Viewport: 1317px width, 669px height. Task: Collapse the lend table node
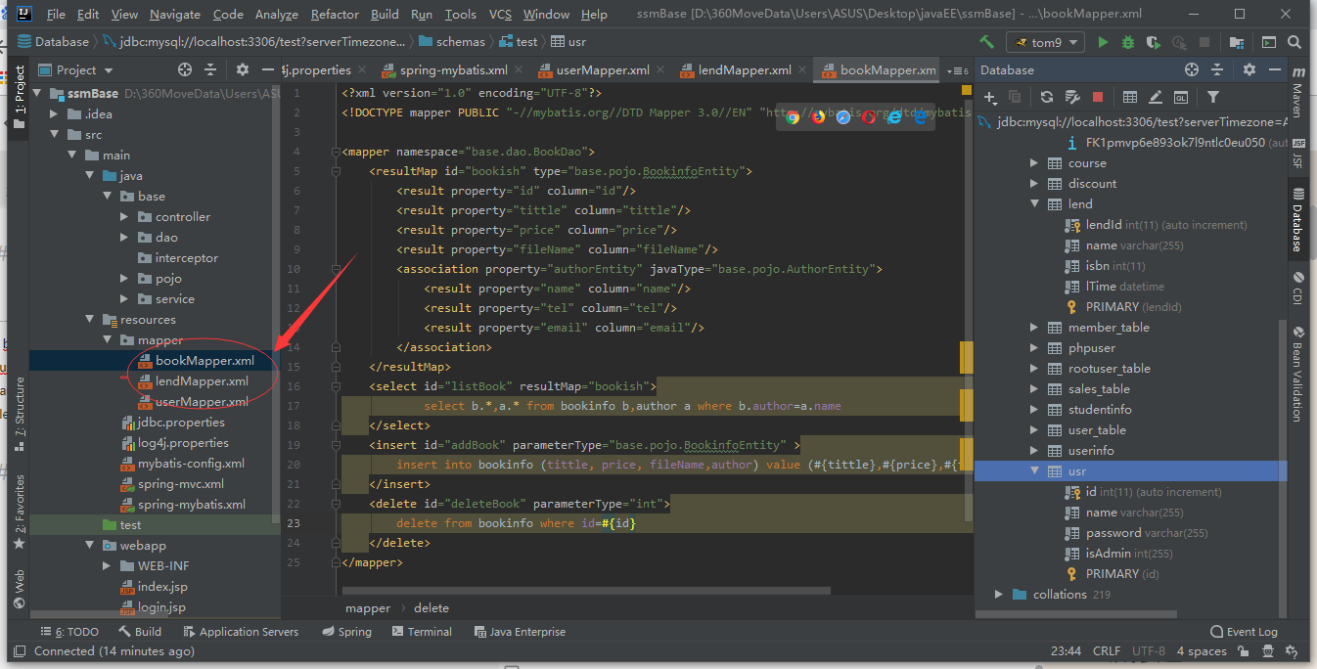[x=1034, y=204]
